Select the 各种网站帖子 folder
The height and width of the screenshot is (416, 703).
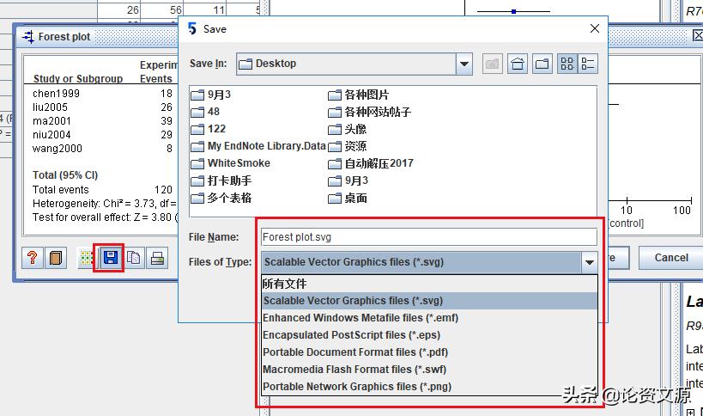click(369, 112)
